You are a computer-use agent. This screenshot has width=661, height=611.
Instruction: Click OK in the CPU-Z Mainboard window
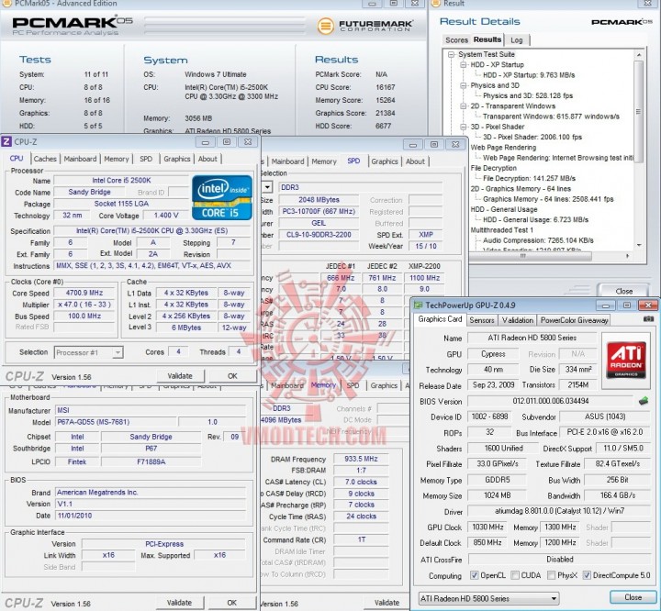(x=232, y=603)
